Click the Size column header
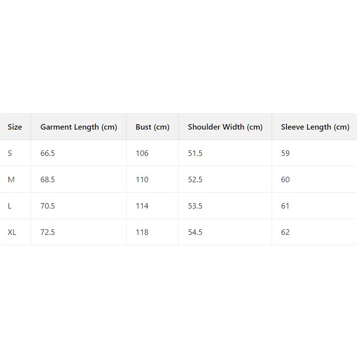This screenshot has width=357, height=357. coord(15,127)
